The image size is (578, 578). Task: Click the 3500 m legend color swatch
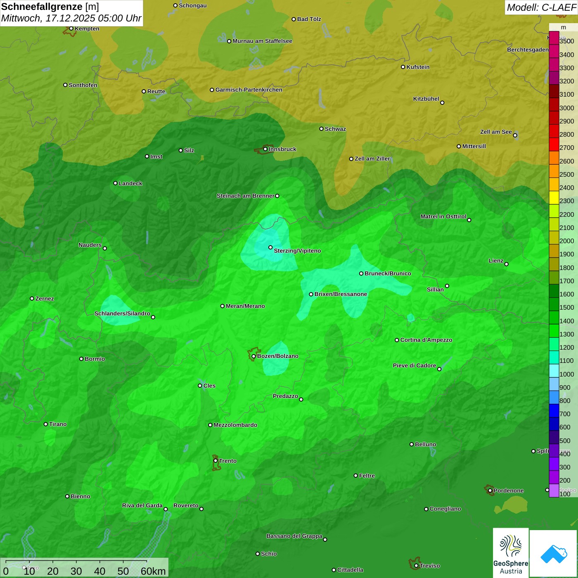pos(554,38)
